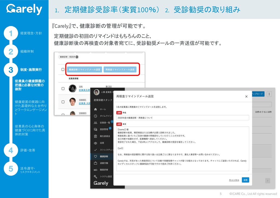
Task: Click the キャンセル link
Action: (234, 180)
